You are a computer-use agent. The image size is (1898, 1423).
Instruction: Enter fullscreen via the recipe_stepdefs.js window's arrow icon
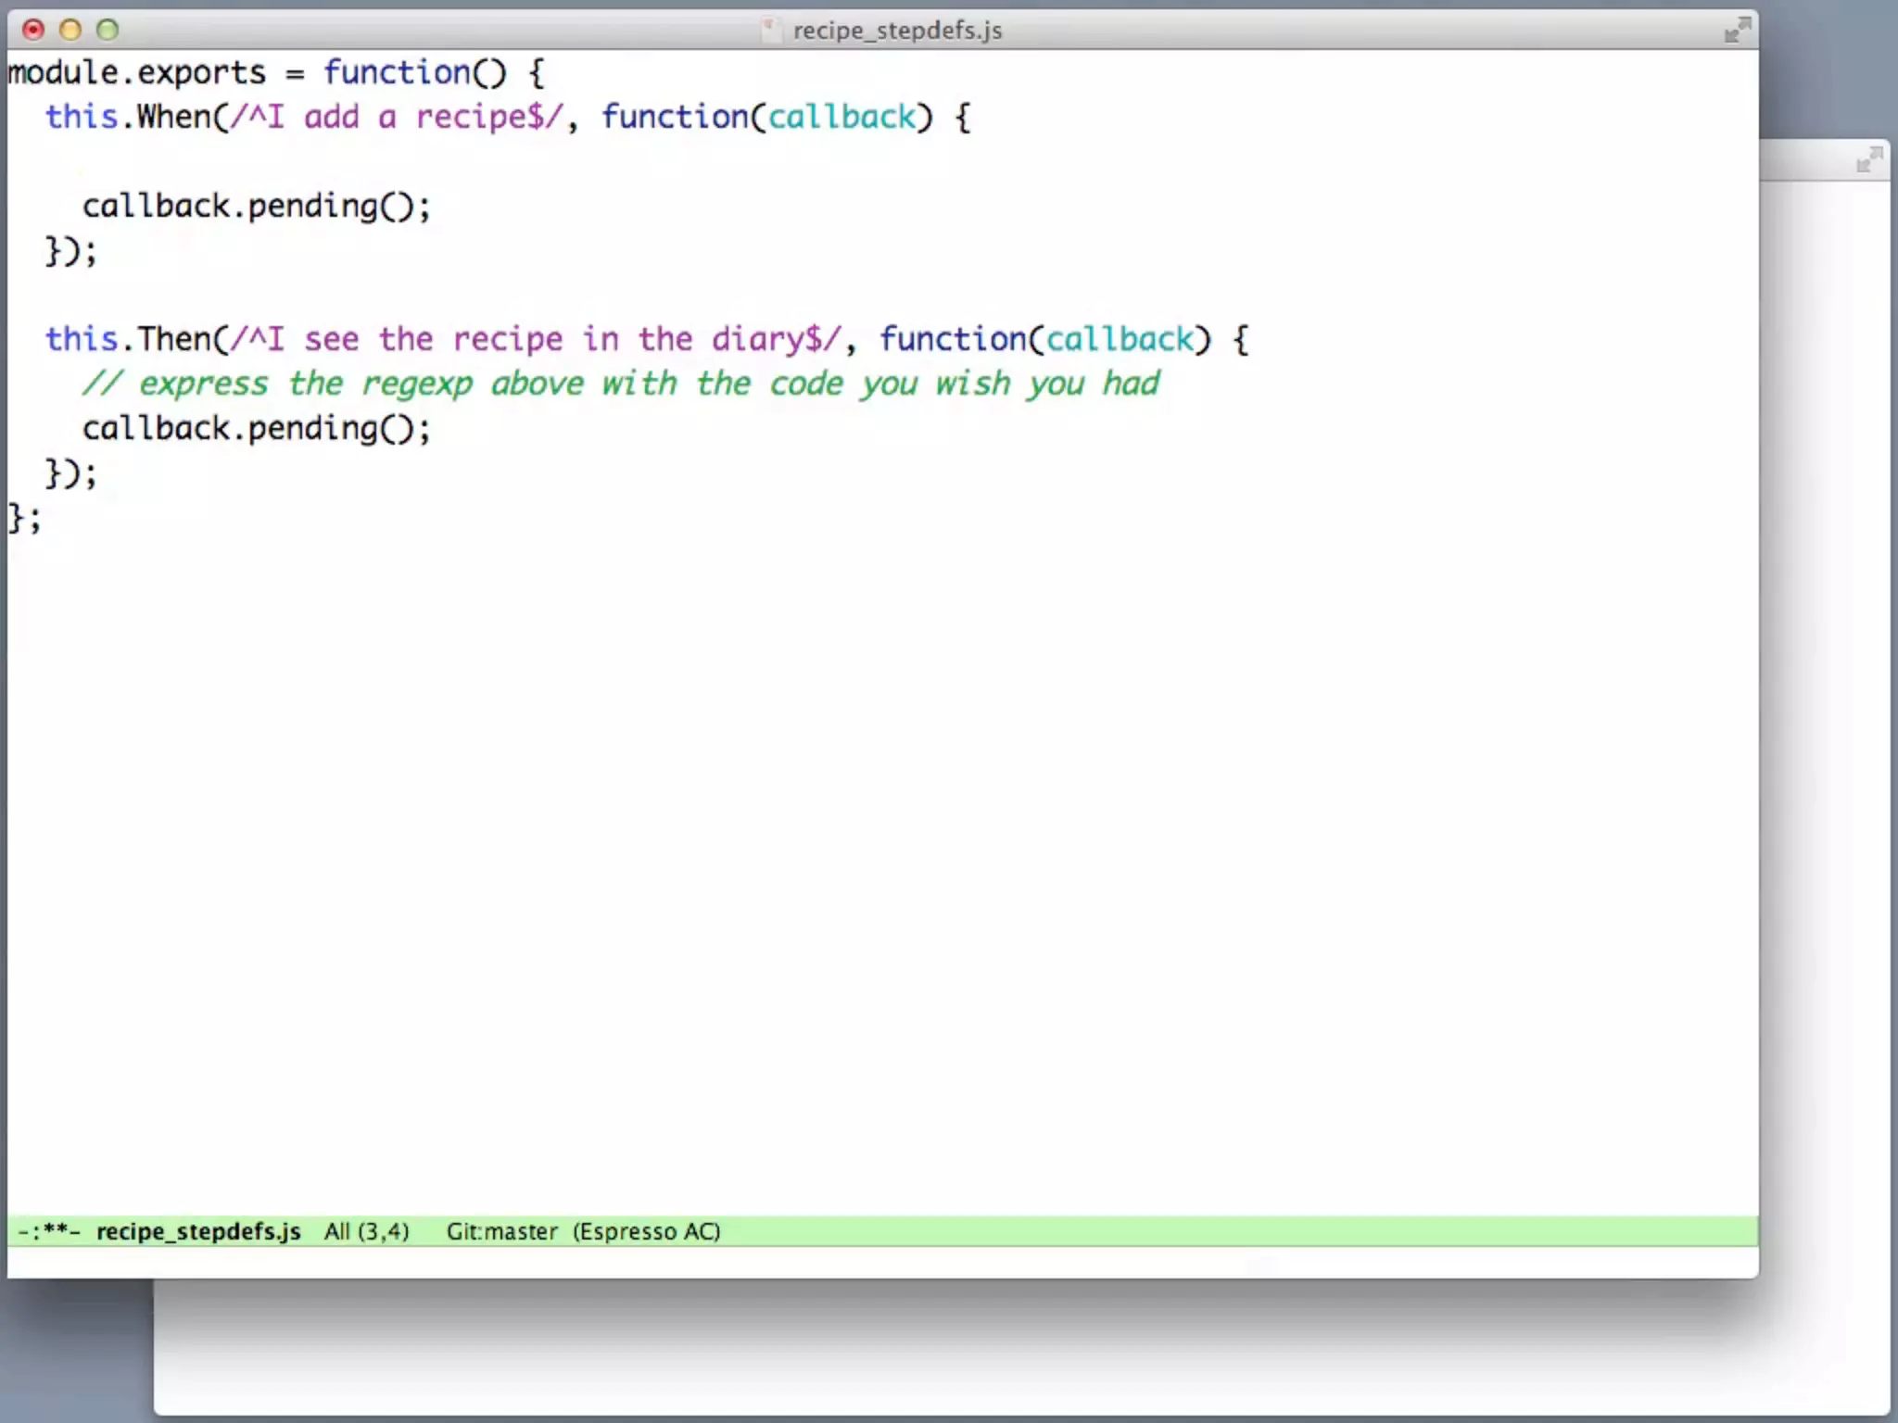point(1737,29)
